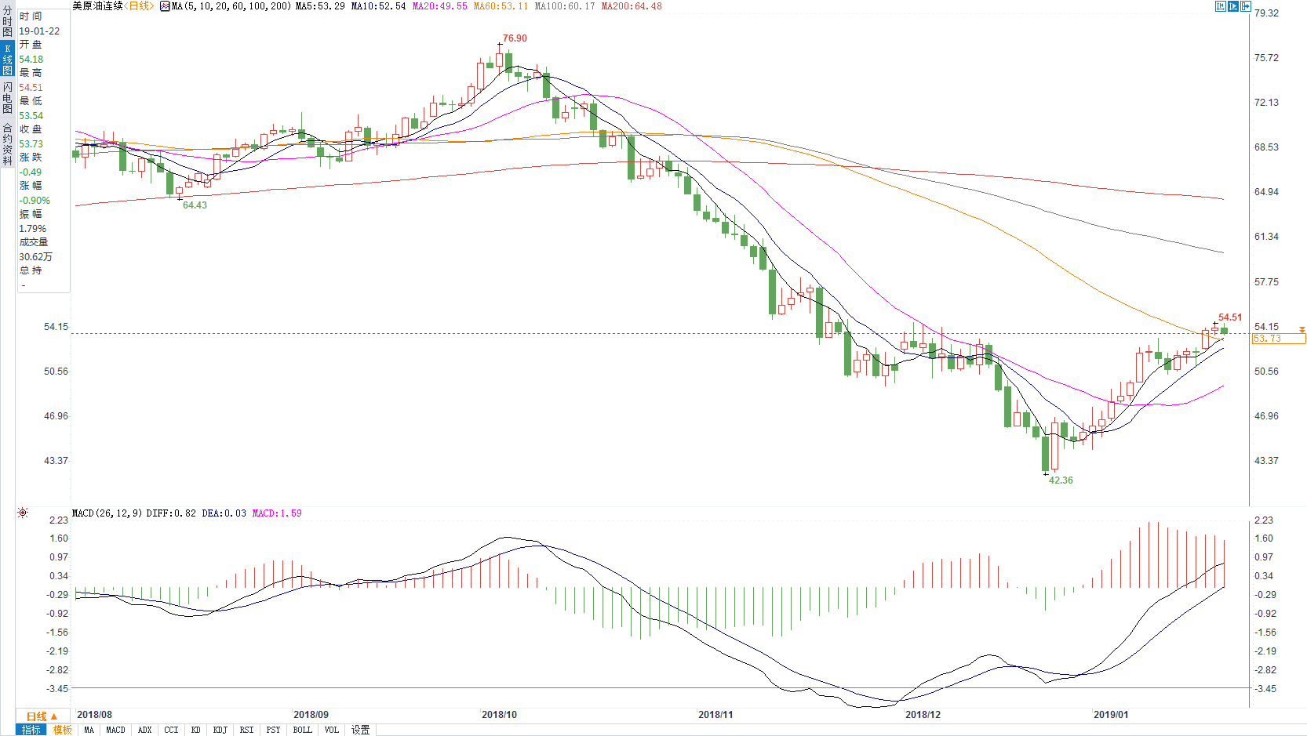Image resolution: width=1307 pixels, height=736 pixels.
Task: Click the -0.90% change percent value
Action: click(35, 201)
